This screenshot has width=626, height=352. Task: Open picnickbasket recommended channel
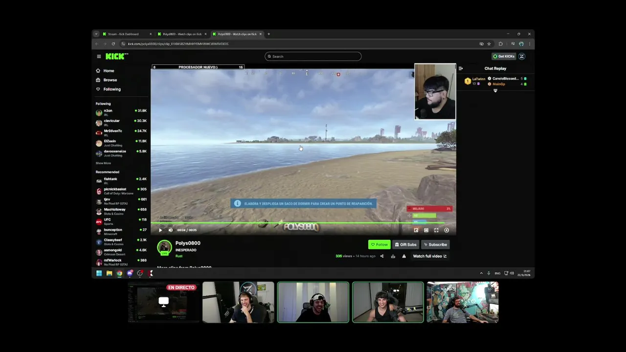click(x=121, y=191)
